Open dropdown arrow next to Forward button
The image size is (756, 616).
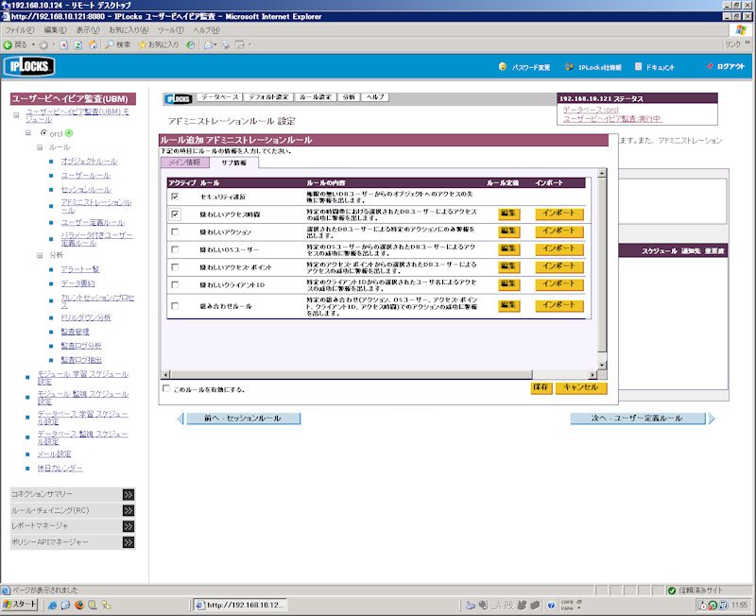[54, 44]
